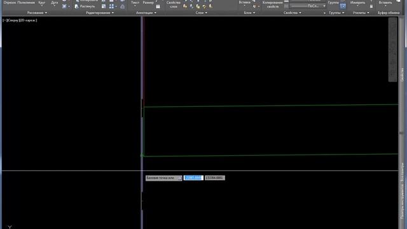Toggle the highlighted group selection icon

(343, 6)
